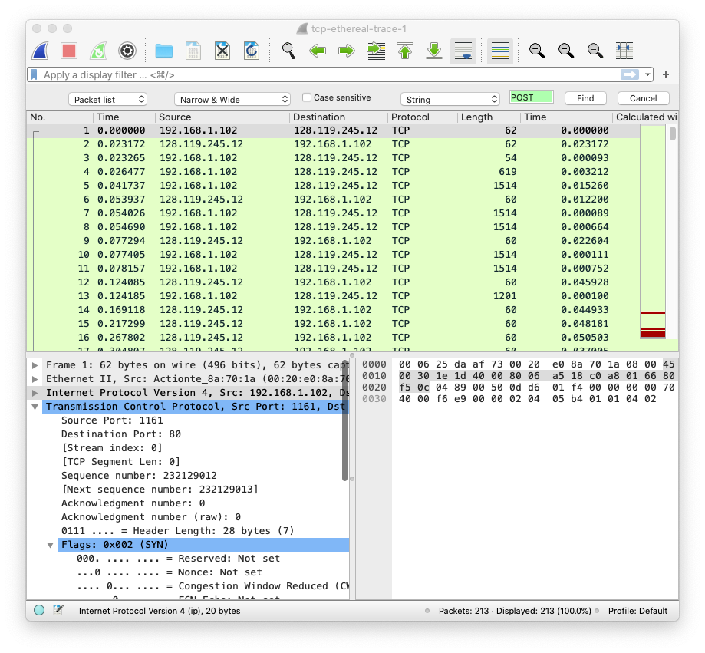Collapse the Transmission Control Protocol section
The image size is (705, 653).
[35, 407]
